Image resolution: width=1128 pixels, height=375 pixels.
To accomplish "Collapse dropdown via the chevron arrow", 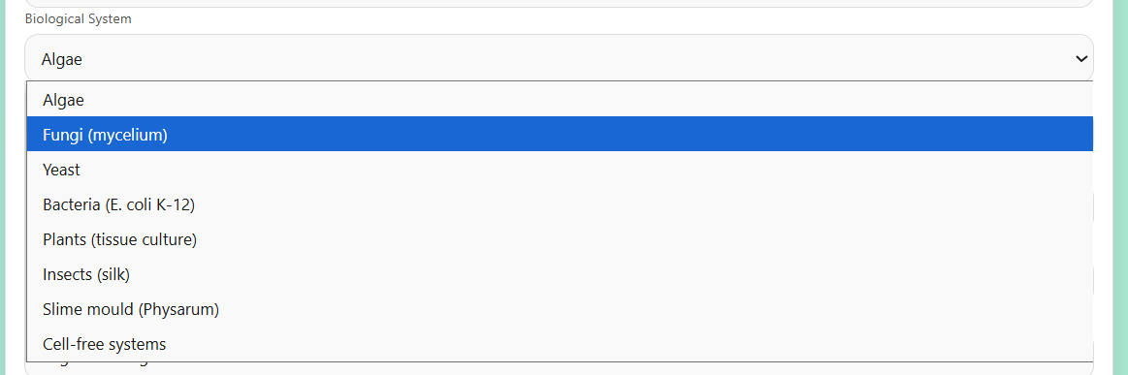I will pyautogui.click(x=1080, y=59).
